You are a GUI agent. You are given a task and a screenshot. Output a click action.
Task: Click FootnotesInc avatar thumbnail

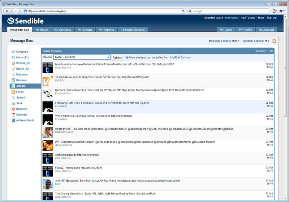coord(48,94)
